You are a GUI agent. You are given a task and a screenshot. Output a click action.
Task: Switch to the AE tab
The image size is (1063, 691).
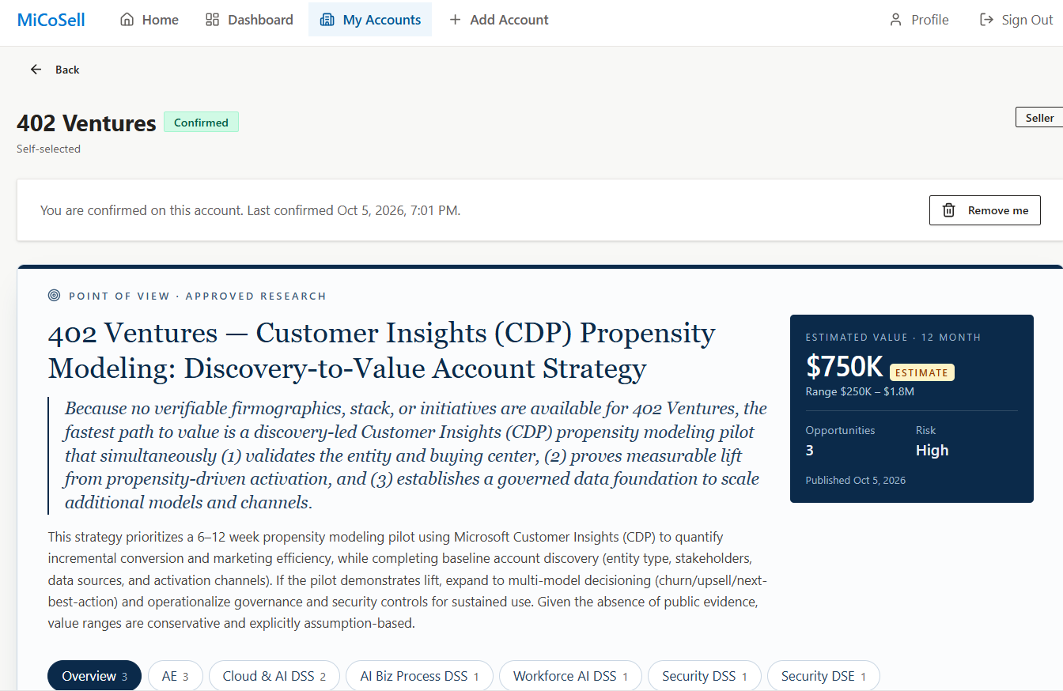[x=176, y=676]
